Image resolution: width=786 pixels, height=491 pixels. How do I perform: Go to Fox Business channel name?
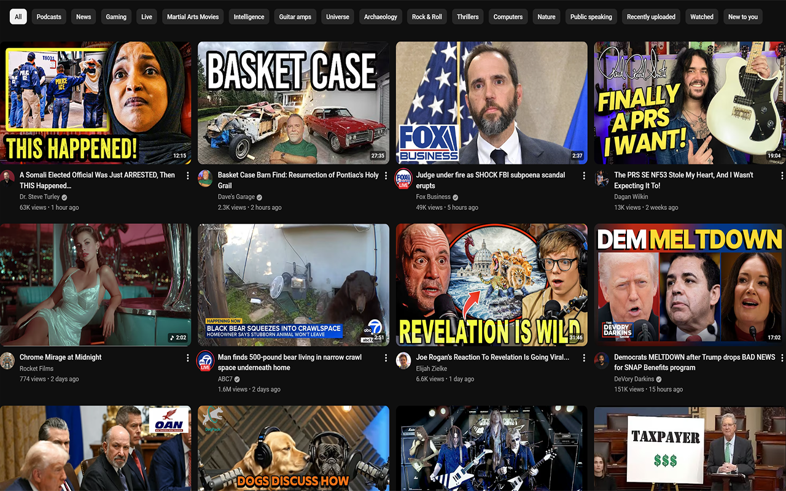tap(434, 197)
